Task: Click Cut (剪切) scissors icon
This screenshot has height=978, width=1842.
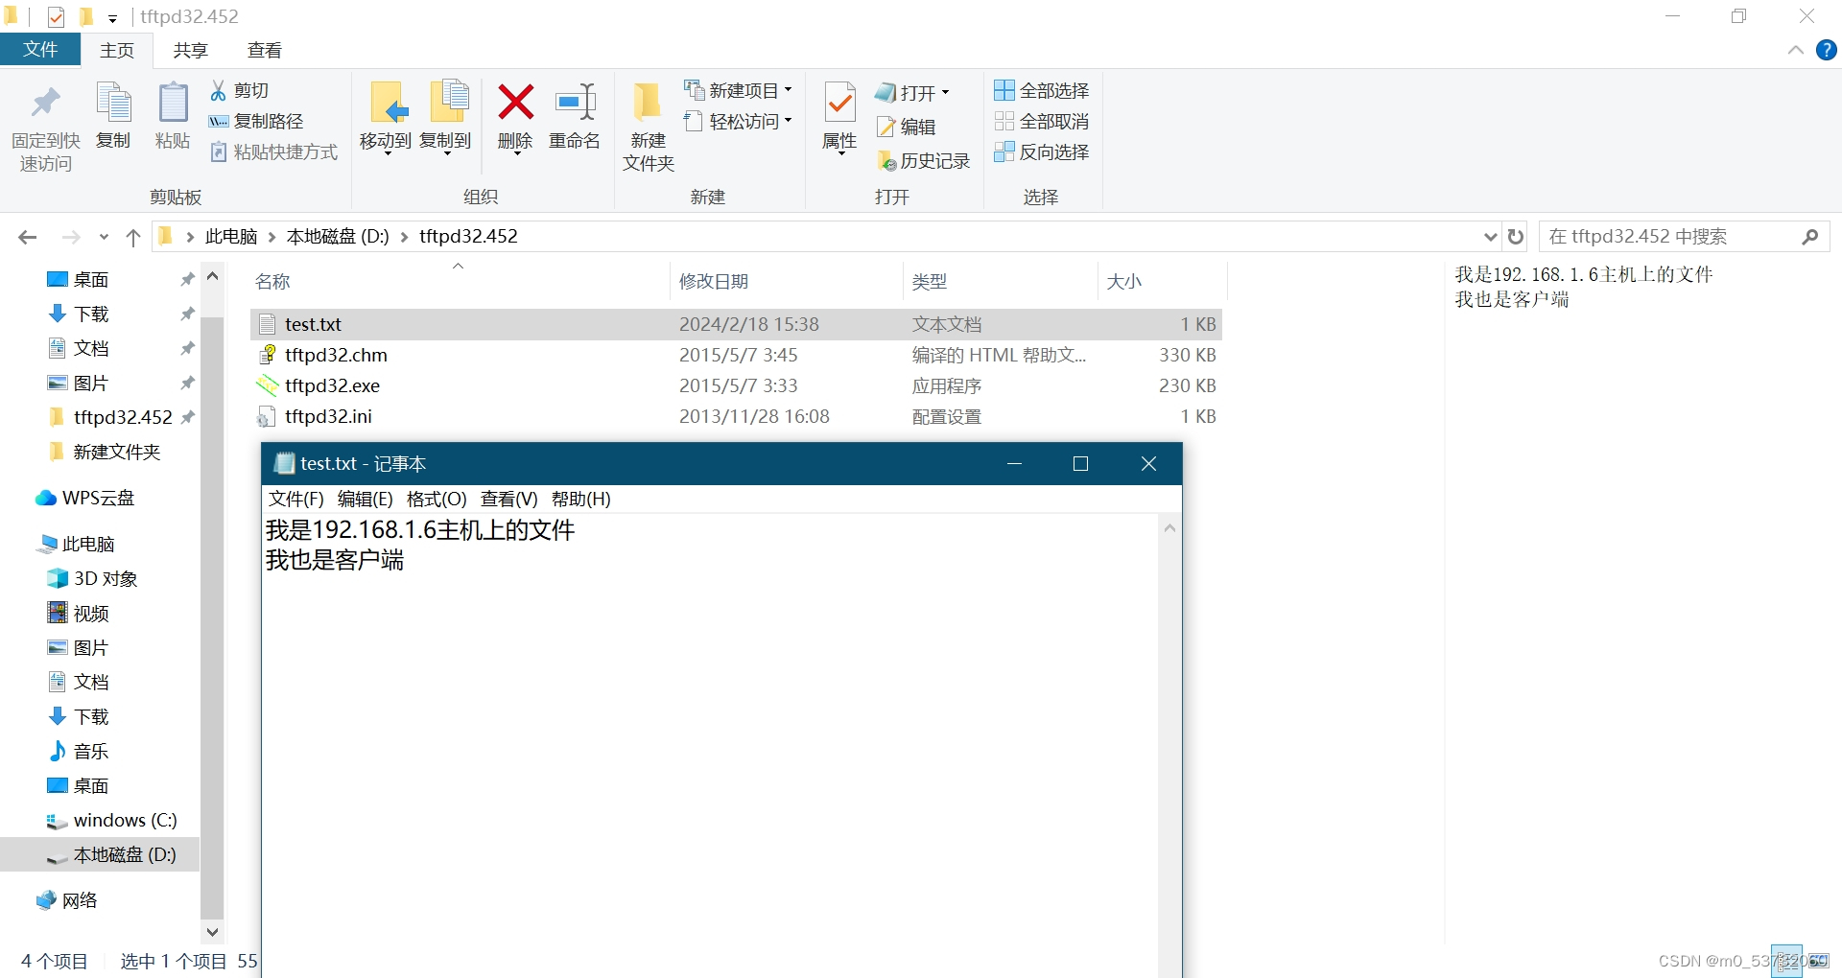Action: pyautogui.click(x=218, y=90)
